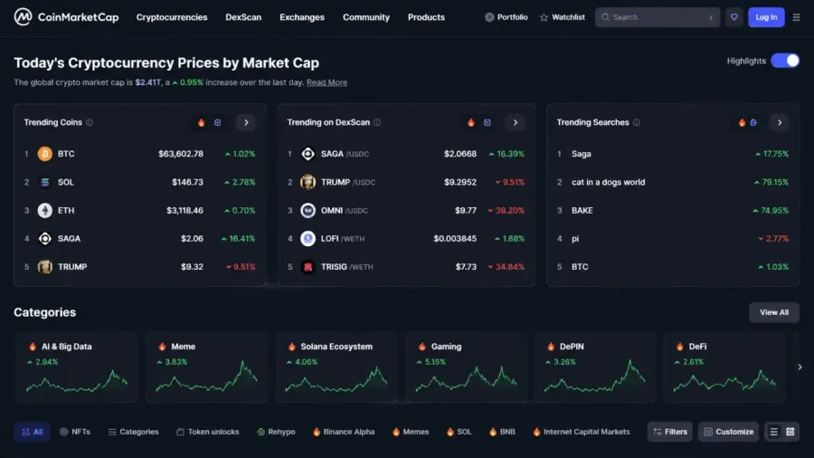Click TRUMP coin icon in Trending Coins
Image resolution: width=814 pixels, height=458 pixels.
(x=45, y=266)
